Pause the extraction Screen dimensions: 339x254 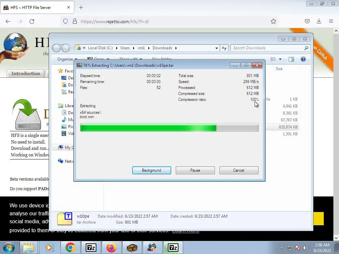pyautogui.click(x=195, y=170)
